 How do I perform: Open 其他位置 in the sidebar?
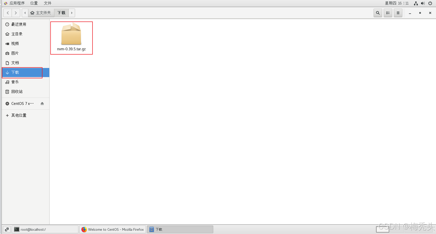[26, 115]
